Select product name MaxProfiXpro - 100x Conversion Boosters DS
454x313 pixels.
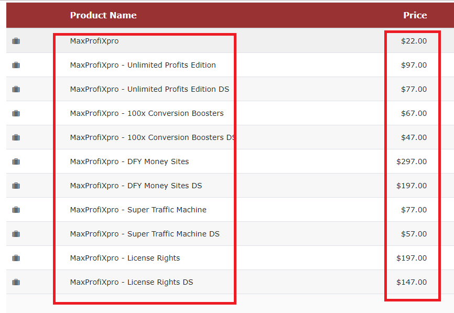tap(153, 137)
